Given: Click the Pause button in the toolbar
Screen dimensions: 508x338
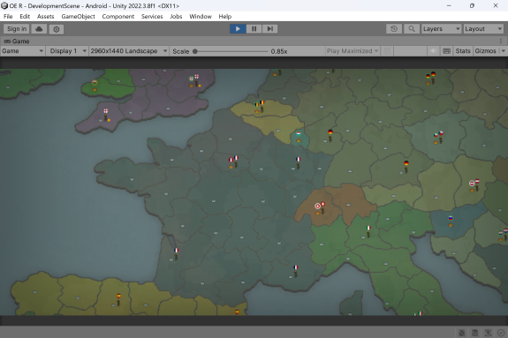Looking at the screenshot, I should pos(254,29).
